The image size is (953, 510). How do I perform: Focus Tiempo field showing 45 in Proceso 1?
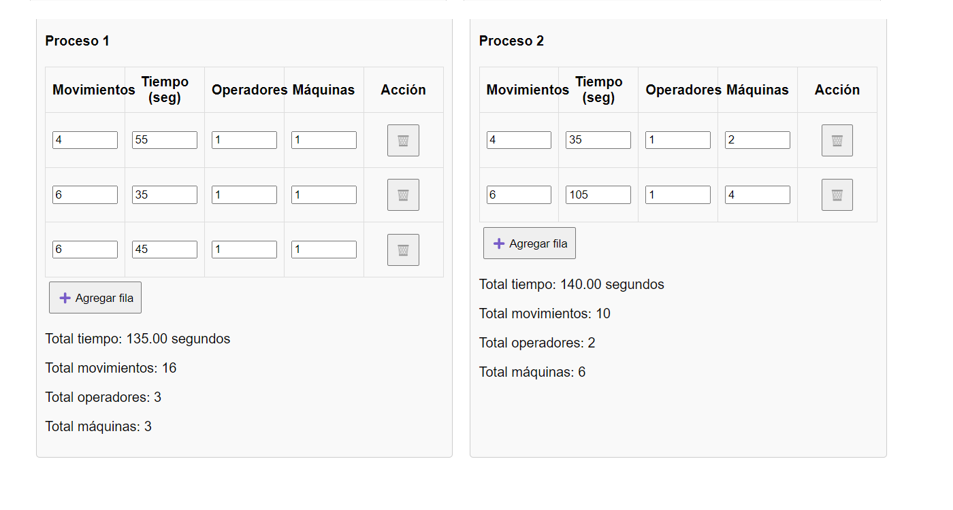pos(165,250)
